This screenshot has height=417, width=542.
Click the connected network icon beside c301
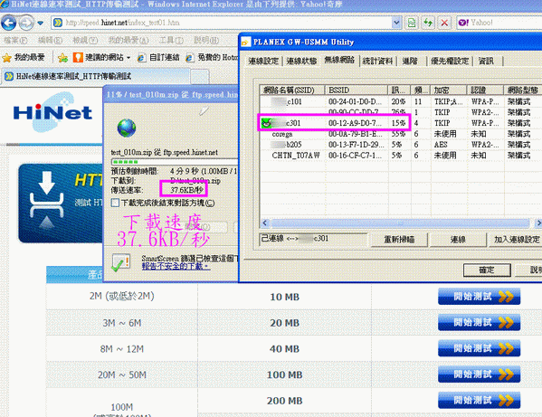266,123
